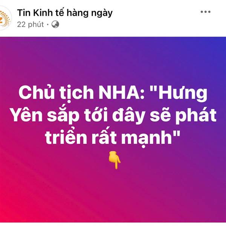
Task: Click the line Yên sắp tới đây sẽ phát
Action: point(114,115)
